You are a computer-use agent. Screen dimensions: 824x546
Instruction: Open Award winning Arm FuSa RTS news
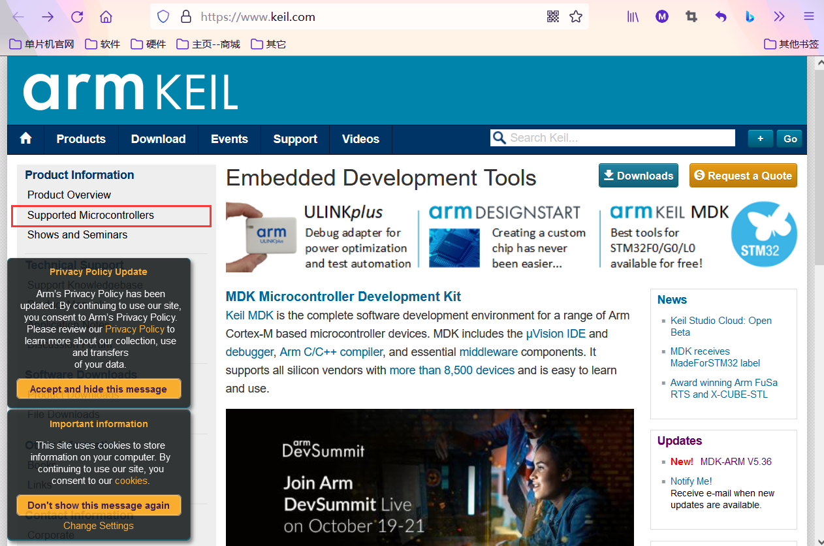(724, 389)
